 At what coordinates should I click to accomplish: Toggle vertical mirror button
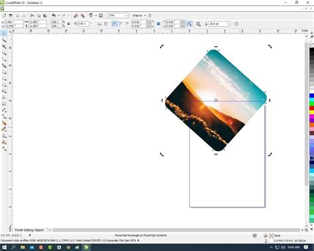click(106, 24)
